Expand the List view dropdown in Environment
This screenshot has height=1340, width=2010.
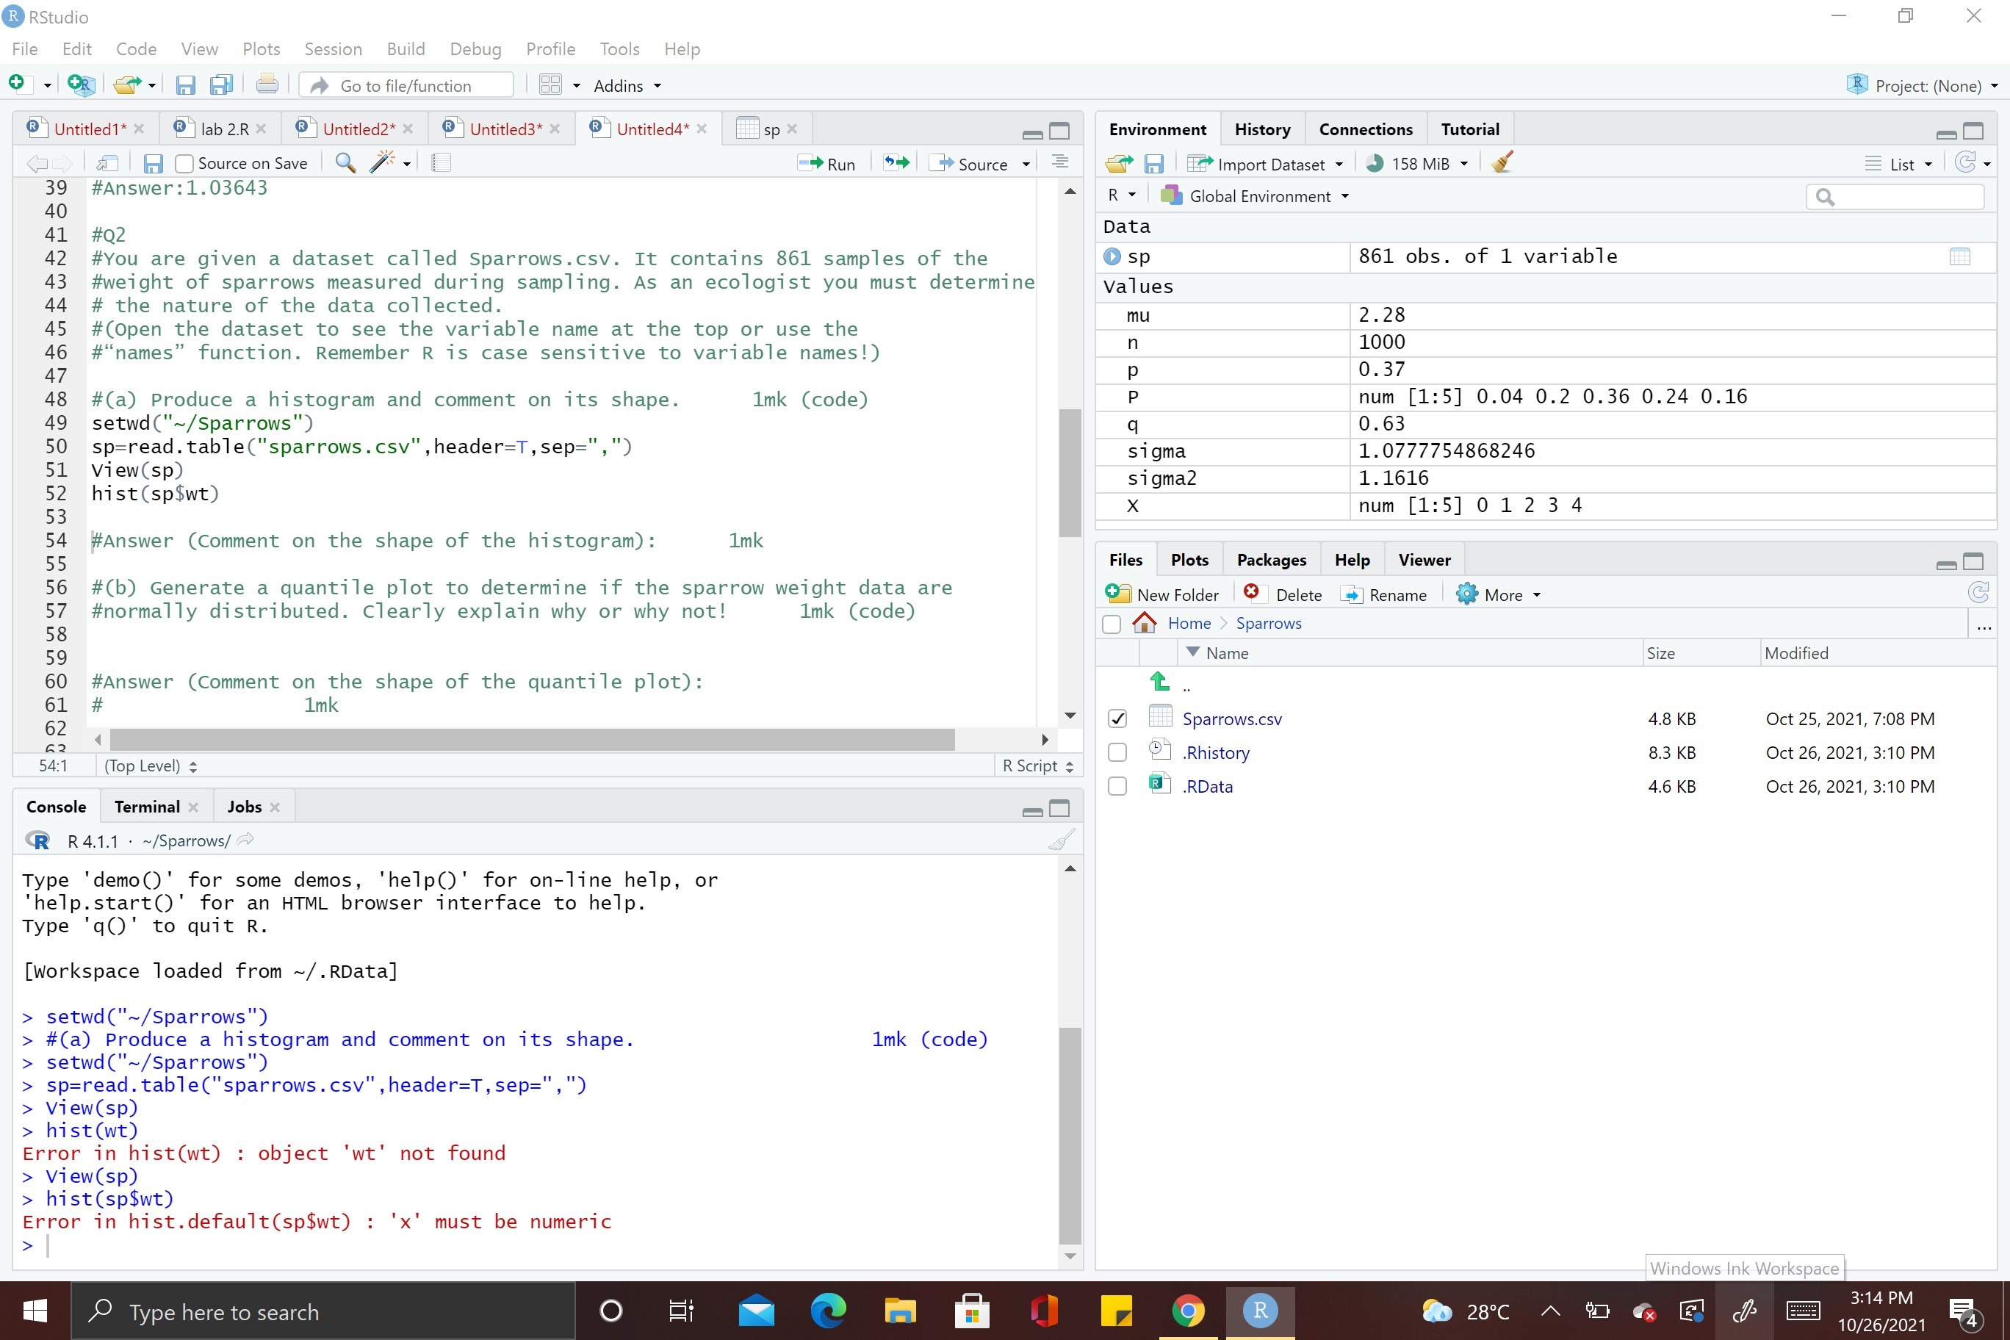click(1920, 163)
